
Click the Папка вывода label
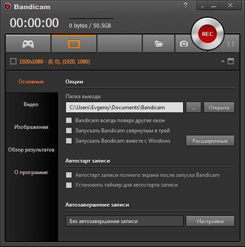point(83,96)
